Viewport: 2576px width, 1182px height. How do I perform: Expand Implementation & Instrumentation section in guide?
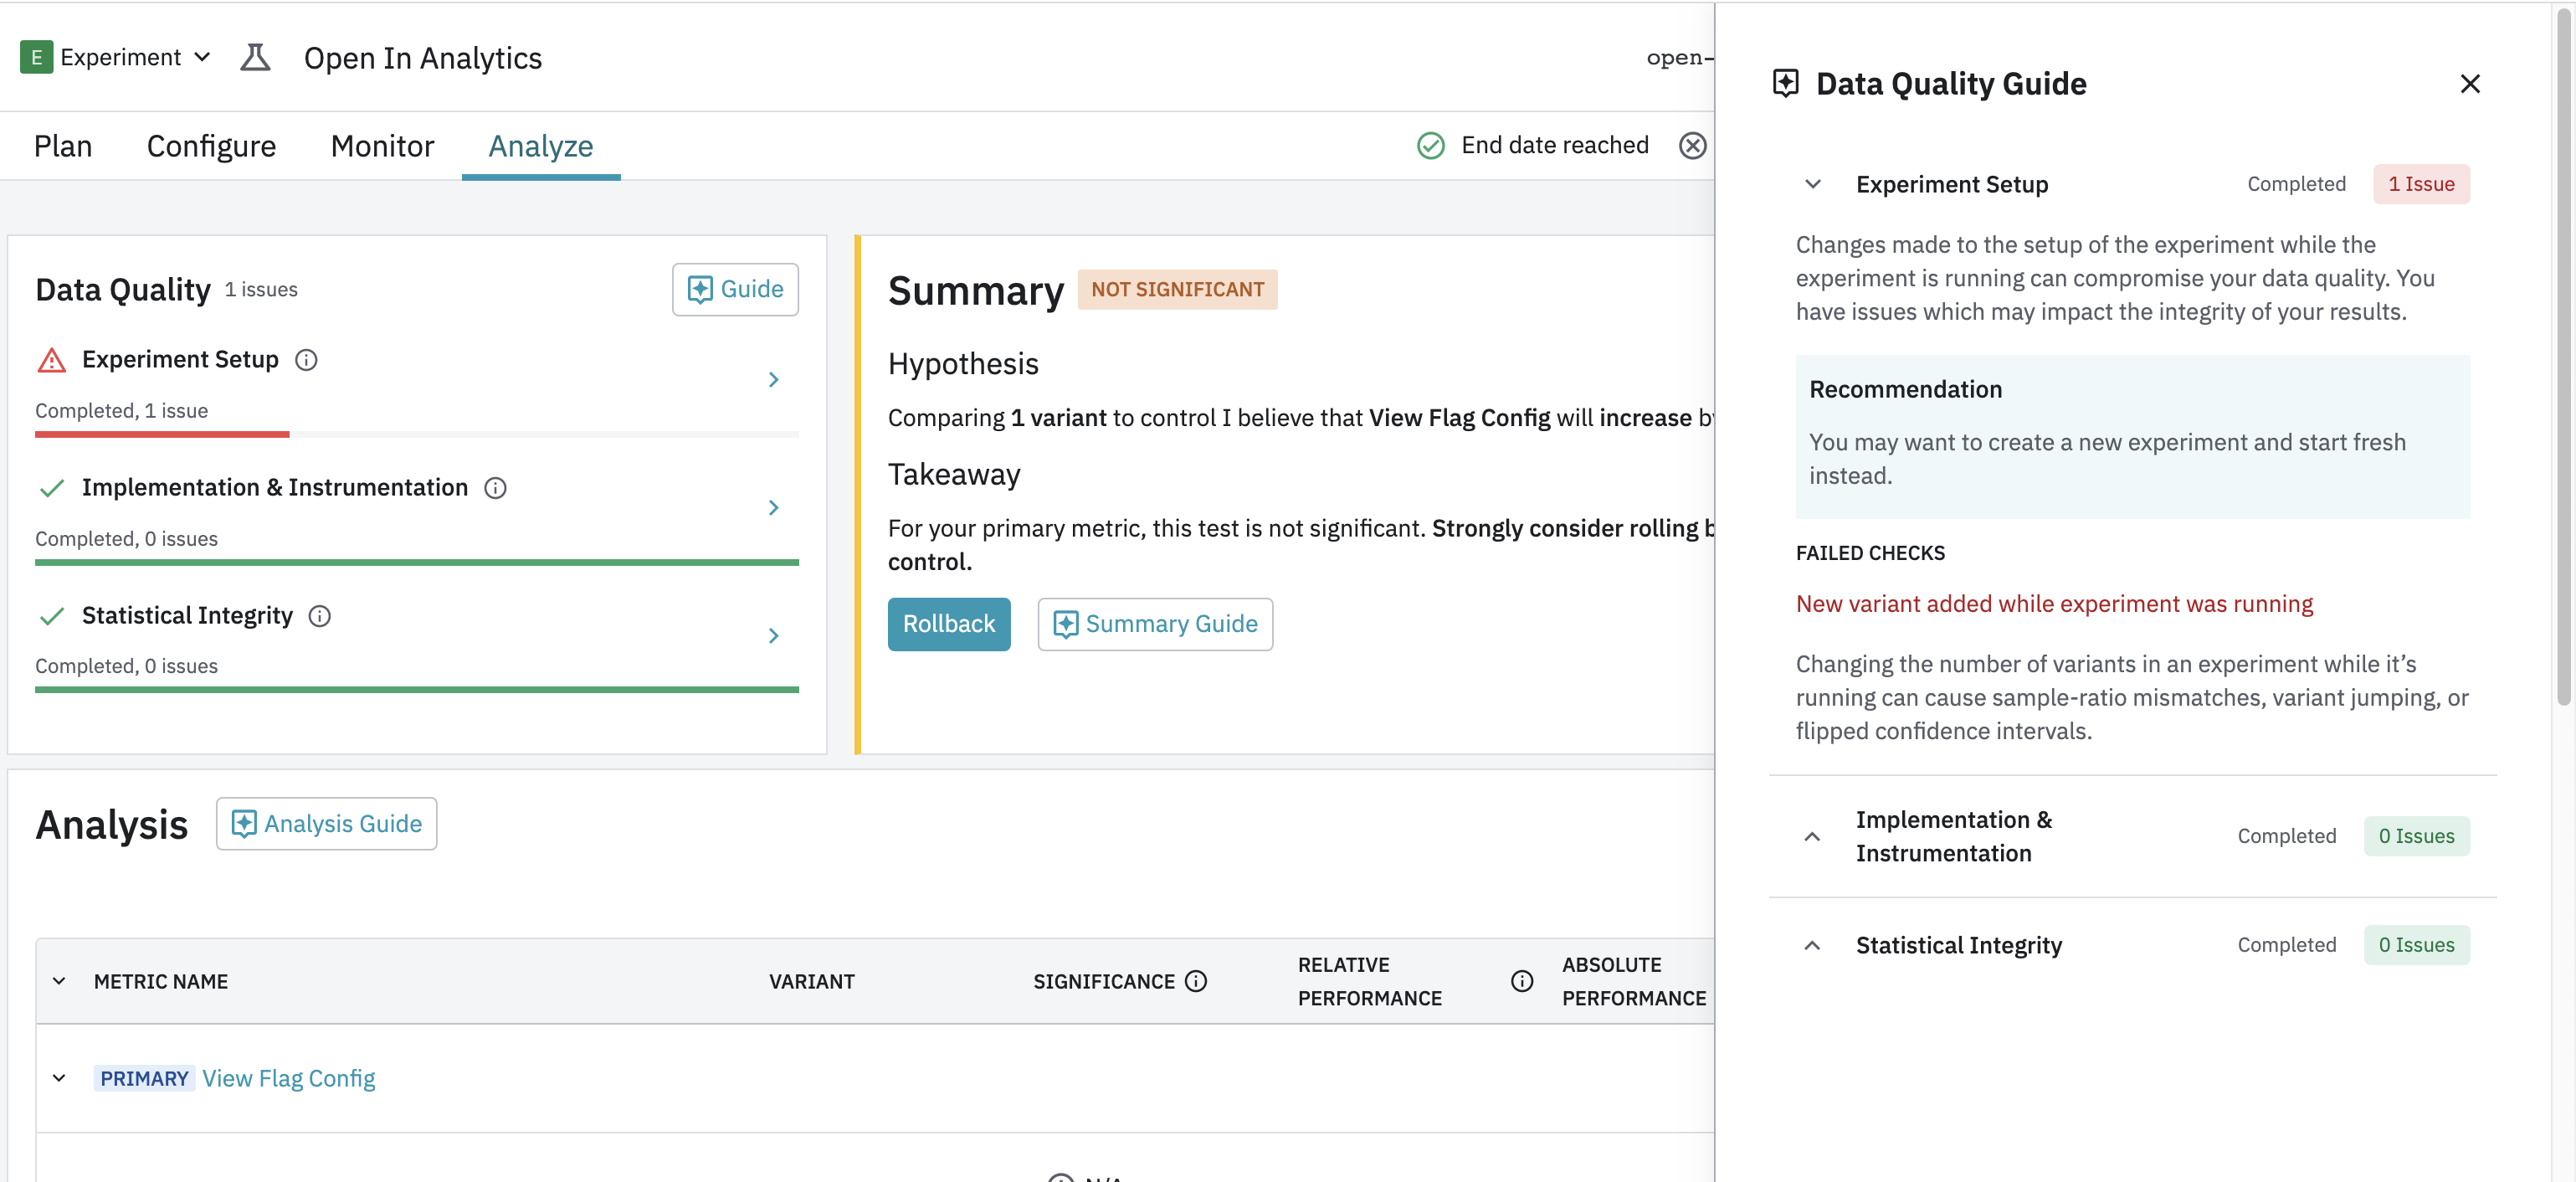tap(1812, 836)
